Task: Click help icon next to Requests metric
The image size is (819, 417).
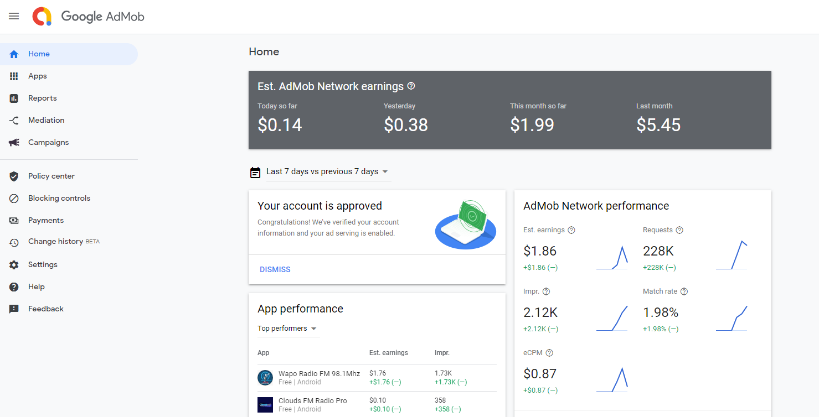Action: pos(679,230)
